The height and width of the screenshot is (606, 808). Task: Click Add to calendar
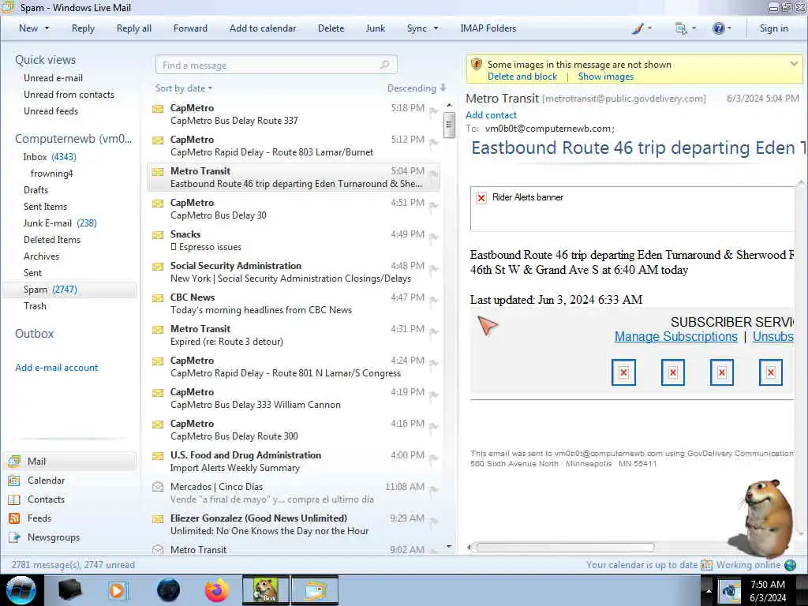coord(263,28)
